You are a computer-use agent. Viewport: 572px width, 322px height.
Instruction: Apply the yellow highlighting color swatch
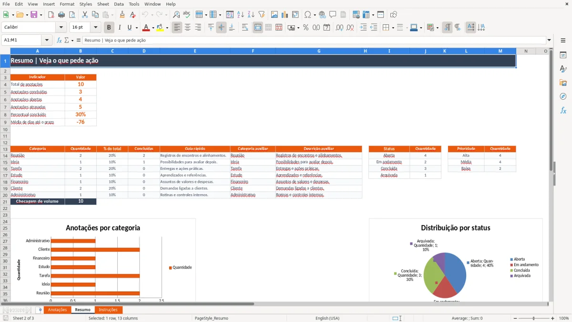[x=160, y=28]
